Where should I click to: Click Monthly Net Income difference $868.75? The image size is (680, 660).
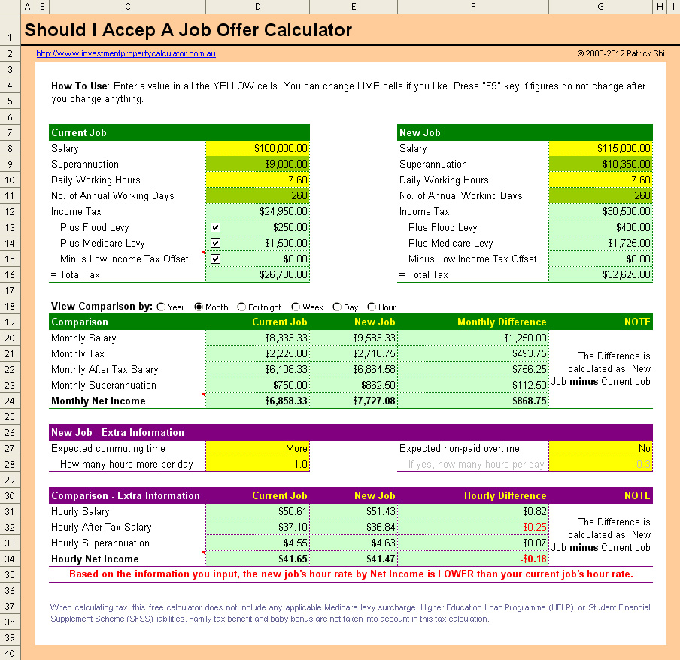[x=472, y=401]
